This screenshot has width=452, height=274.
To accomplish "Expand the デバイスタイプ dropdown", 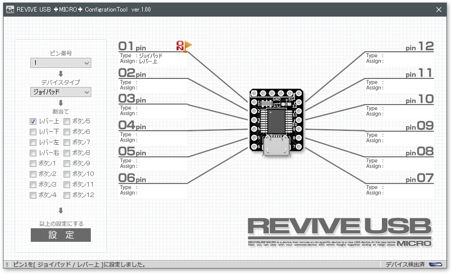I will pos(61,92).
